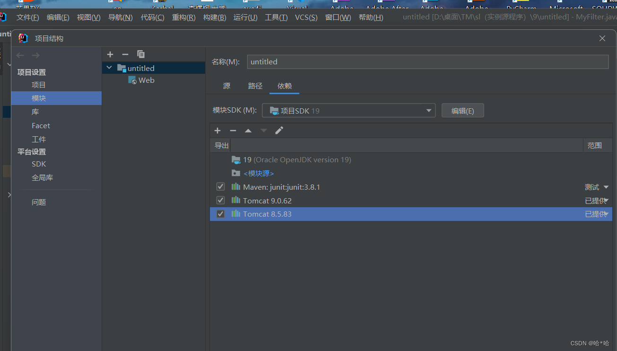Open the 构建(B) menu
This screenshot has width=617, height=351.
pyautogui.click(x=215, y=18)
